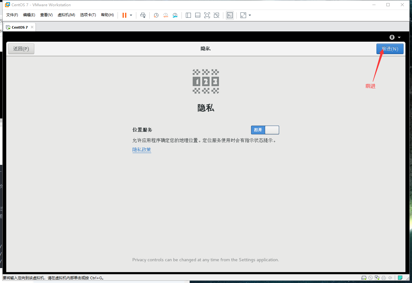412x283 pixels.
Task: Open the 隐私政策 privacy policy link
Action: (x=142, y=150)
